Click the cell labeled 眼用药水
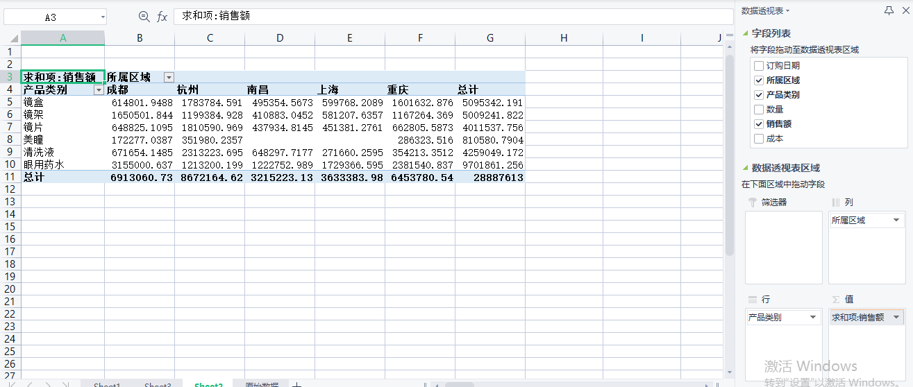This screenshot has width=913, height=387. coord(63,164)
